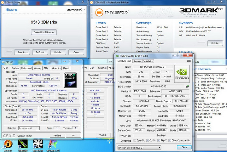Open the SPD tab in background CPU-Z window
This screenshot has width=227, height=152.
pyautogui.click(x=92, y=68)
